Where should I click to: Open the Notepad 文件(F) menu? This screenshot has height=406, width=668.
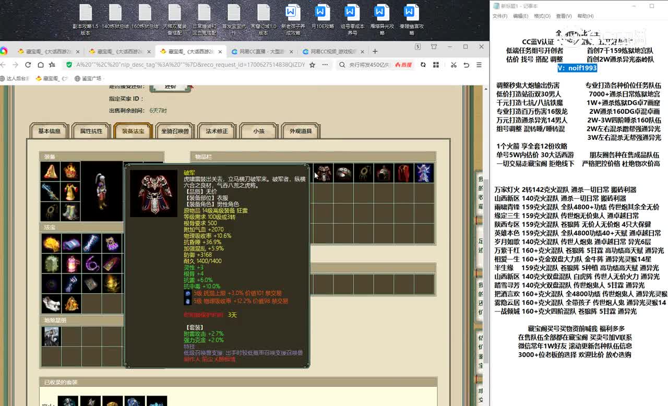click(x=500, y=16)
